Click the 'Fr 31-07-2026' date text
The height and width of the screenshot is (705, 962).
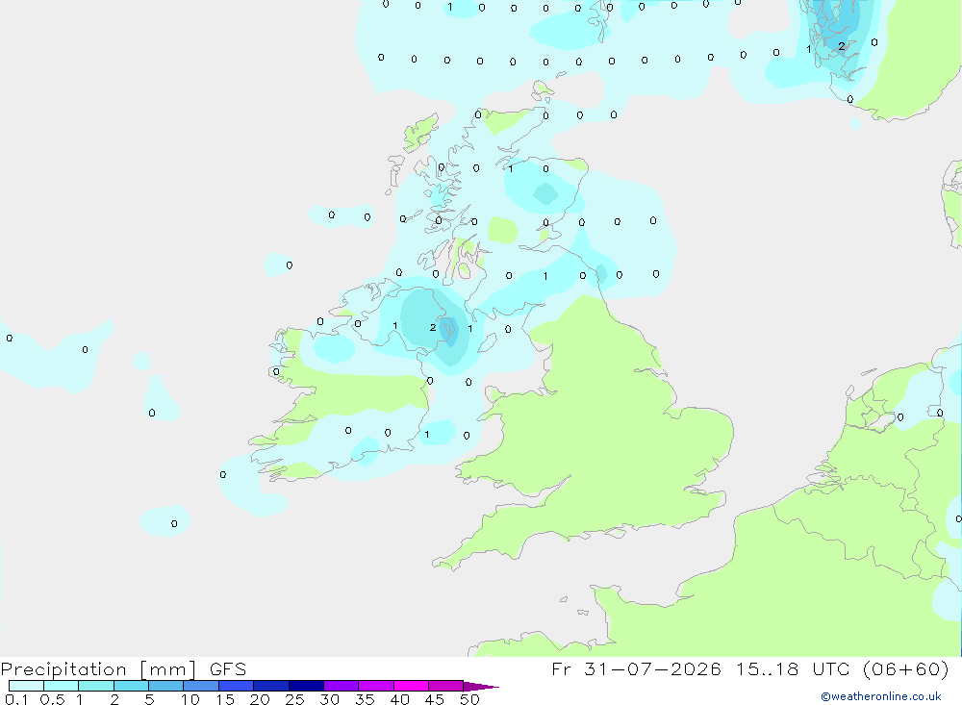tap(636, 668)
